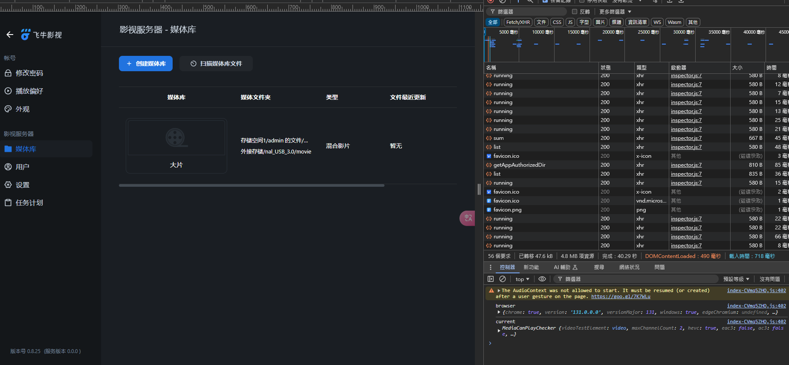Select the 媒体库 sidebar item
Screen dimensions: 789x365
(x=46, y=149)
